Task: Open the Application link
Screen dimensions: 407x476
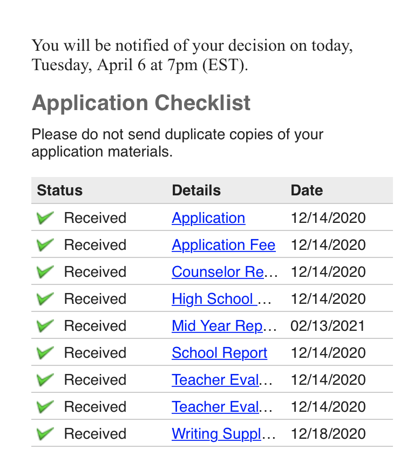Action: pyautogui.click(x=208, y=218)
